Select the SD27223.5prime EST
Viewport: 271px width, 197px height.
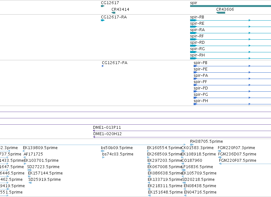(x=29, y=170)
